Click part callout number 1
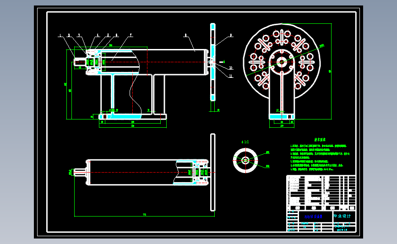Viewport: 397px width, 244px height. coord(60,35)
